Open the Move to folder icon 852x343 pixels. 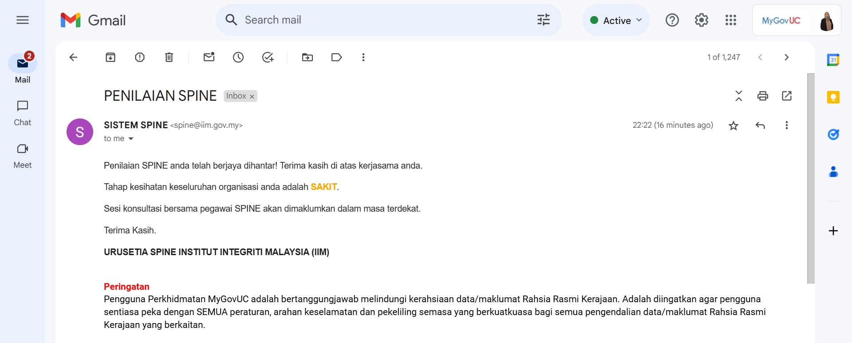pos(308,57)
